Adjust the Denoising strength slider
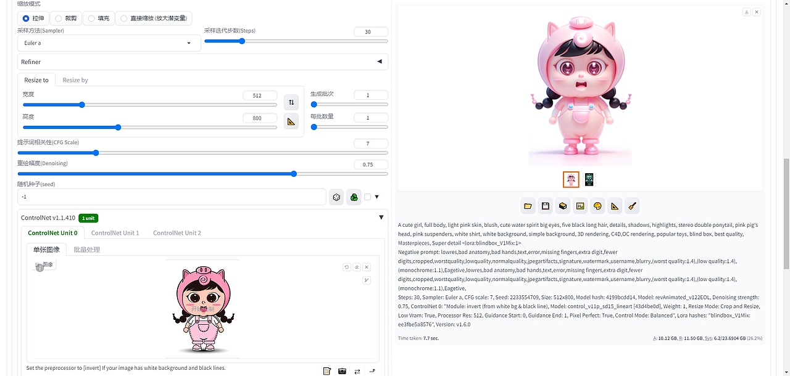790x376 pixels. click(x=202, y=174)
